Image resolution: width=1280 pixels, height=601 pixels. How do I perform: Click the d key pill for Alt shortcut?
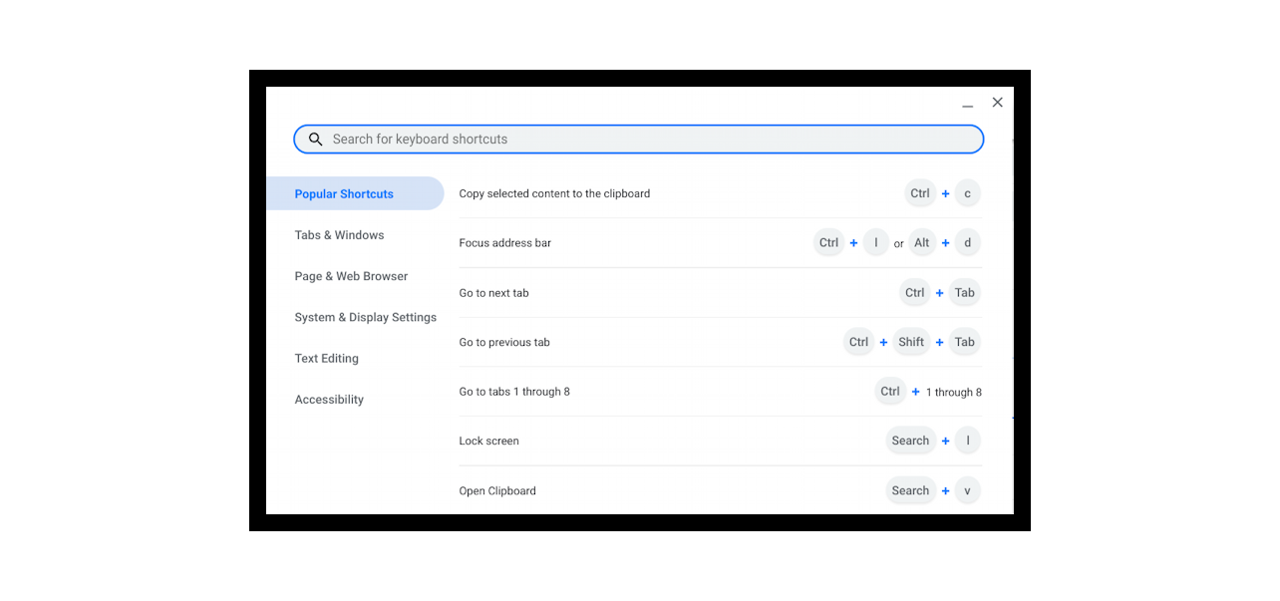tap(966, 242)
